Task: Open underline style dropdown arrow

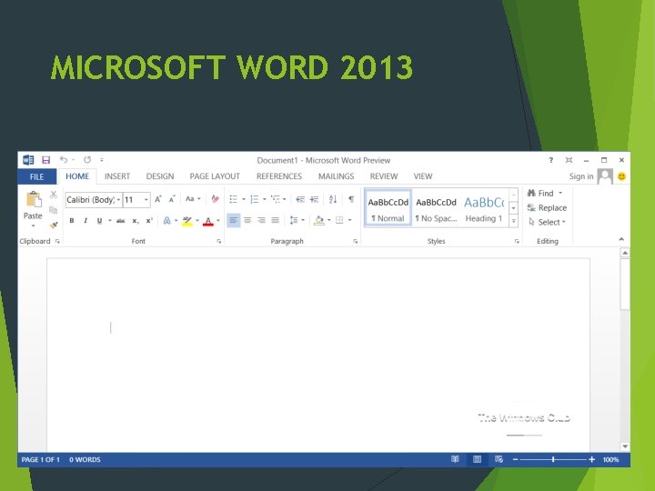Action: (110, 220)
